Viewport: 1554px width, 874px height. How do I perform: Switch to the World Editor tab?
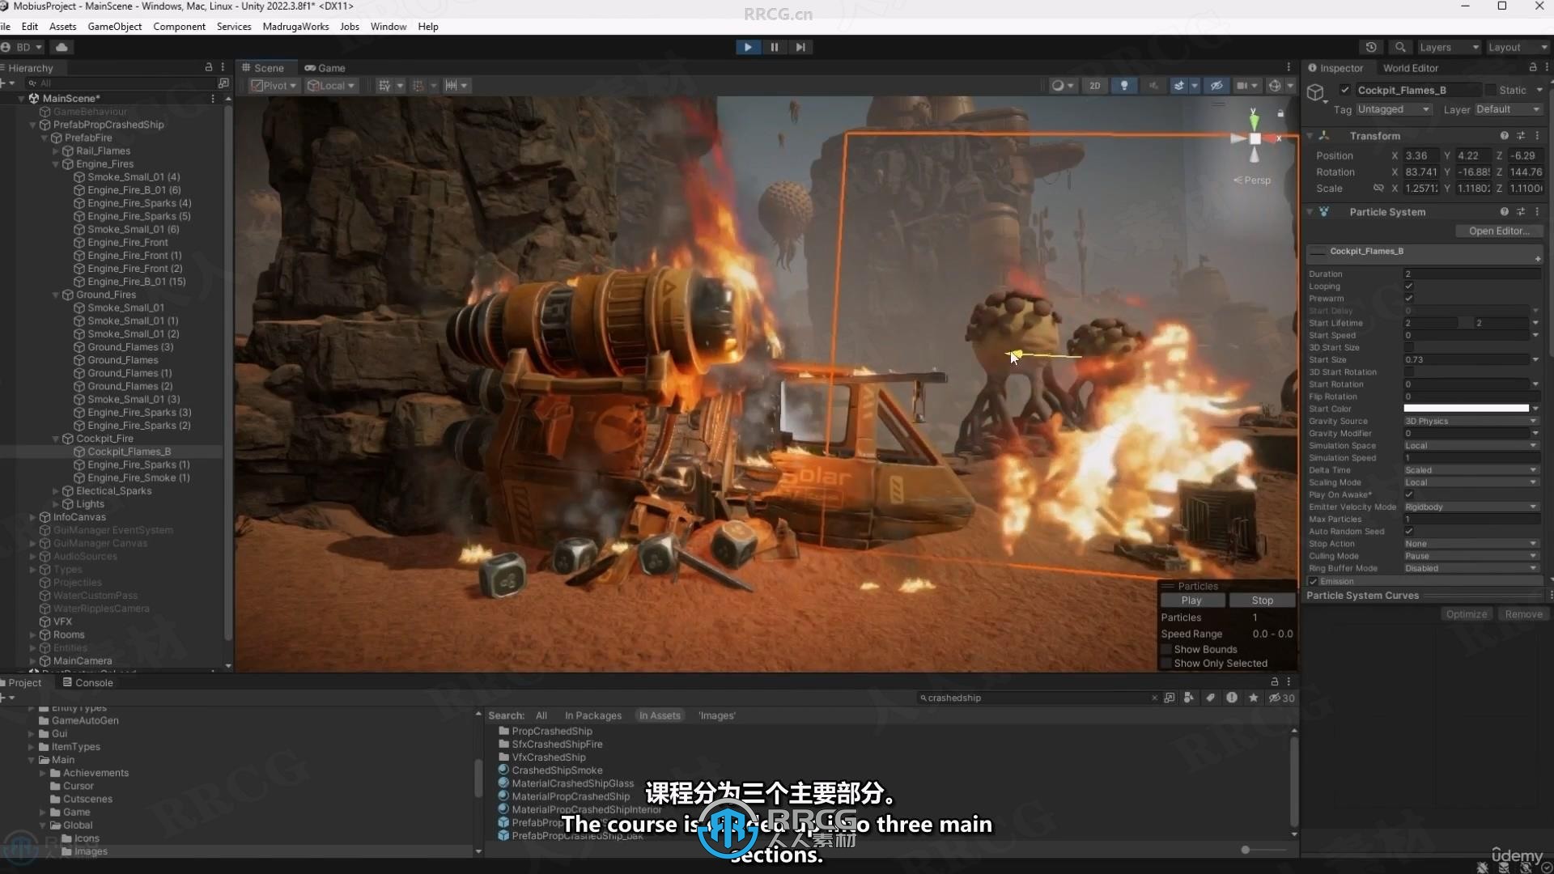(x=1410, y=68)
